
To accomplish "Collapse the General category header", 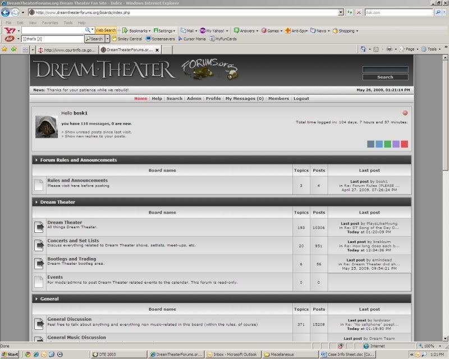I will 36,299.
